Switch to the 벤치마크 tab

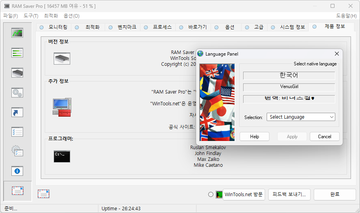(123, 27)
